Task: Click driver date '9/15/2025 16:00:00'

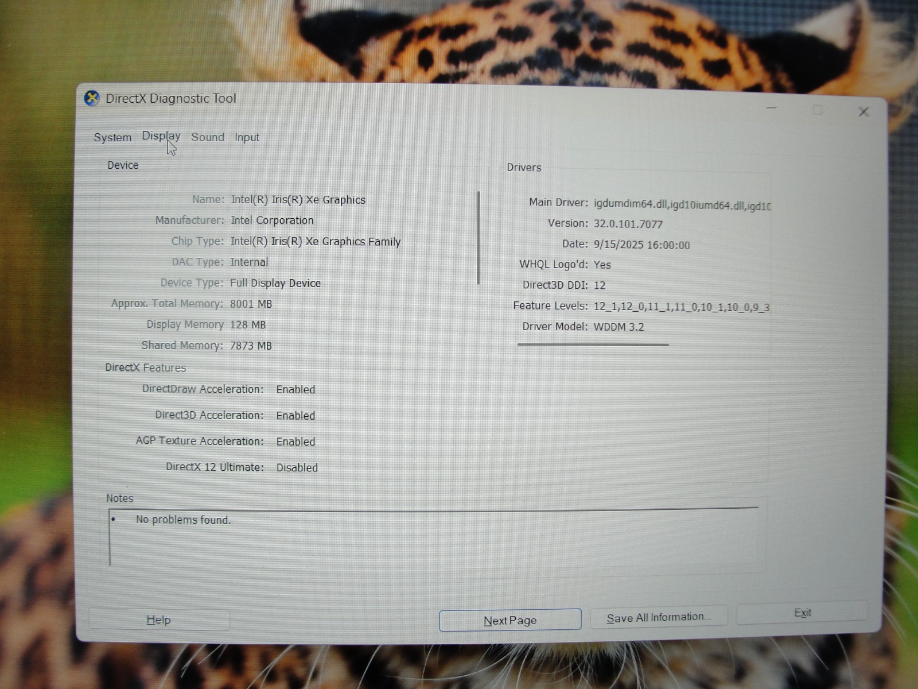Action: point(641,245)
